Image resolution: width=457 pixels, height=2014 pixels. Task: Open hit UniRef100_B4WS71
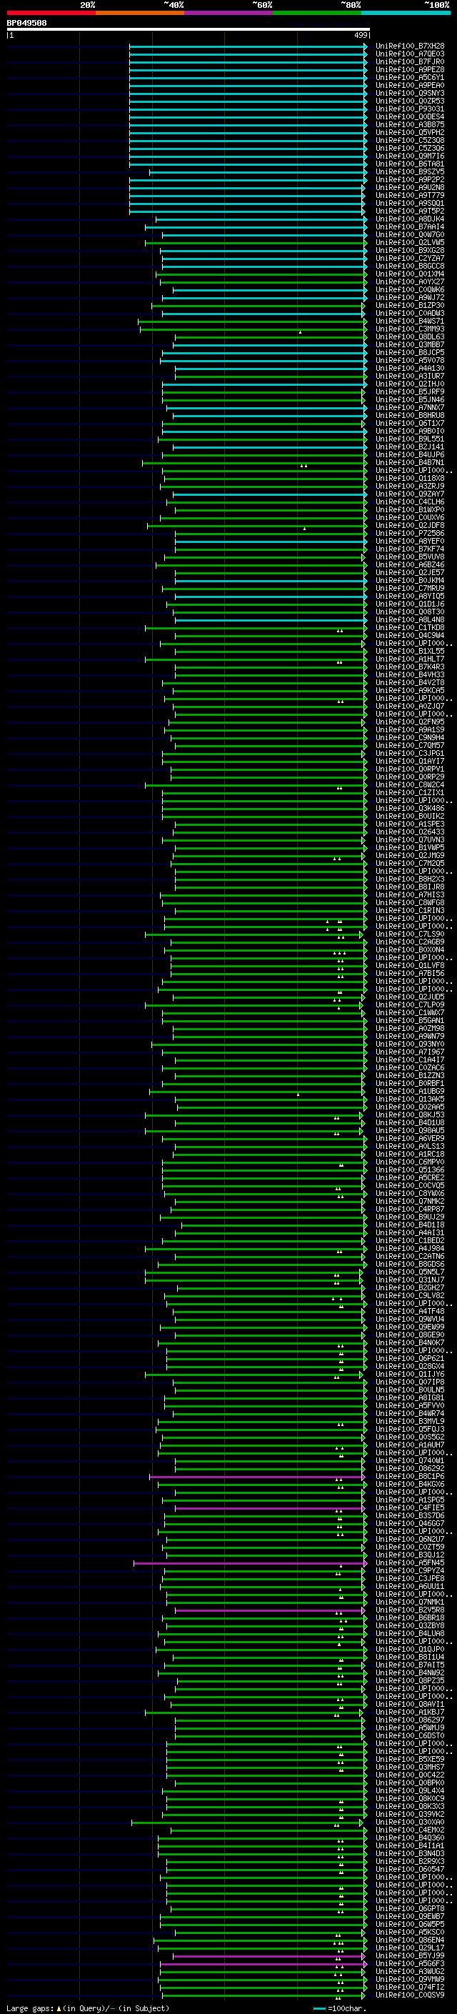coord(410,321)
